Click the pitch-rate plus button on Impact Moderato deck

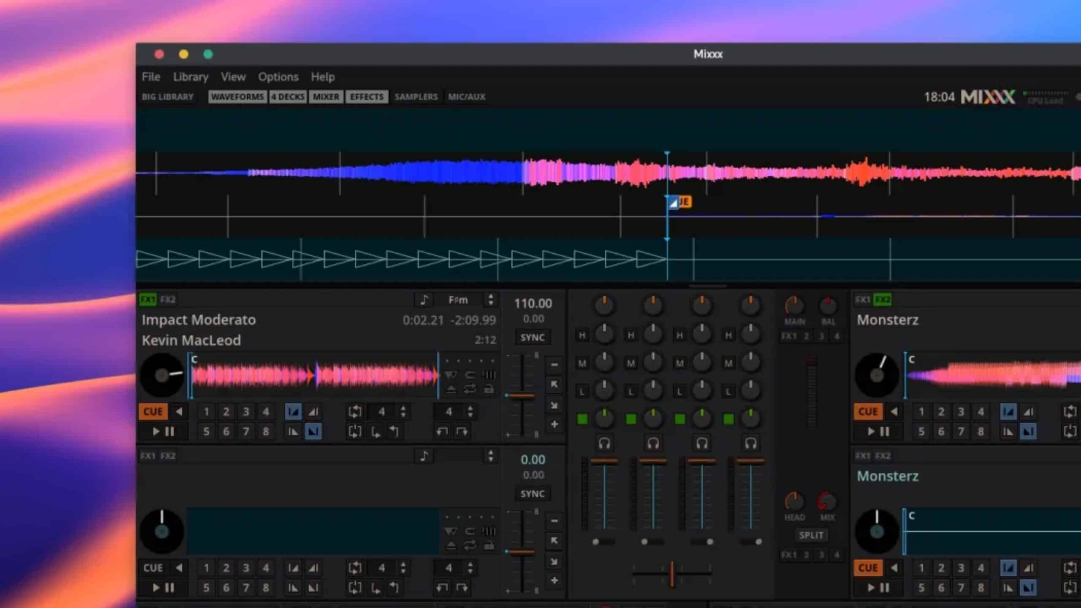coord(554,424)
